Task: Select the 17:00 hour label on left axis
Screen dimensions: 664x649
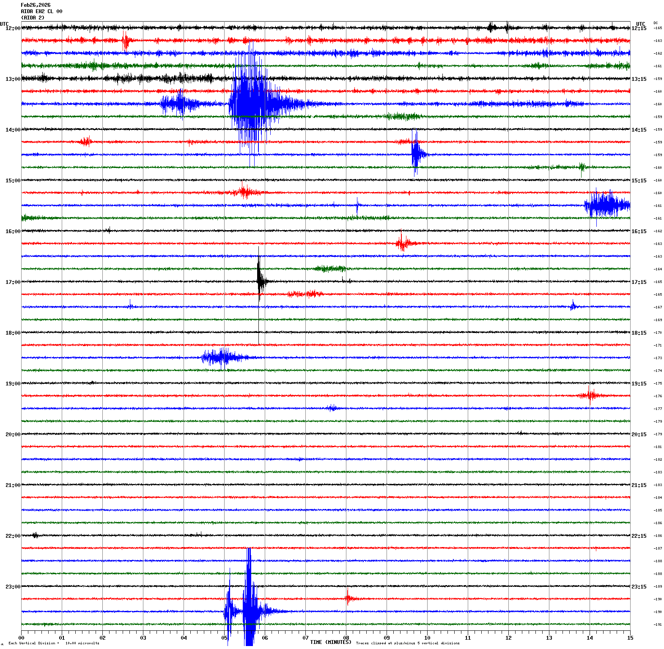Action: 13,282
